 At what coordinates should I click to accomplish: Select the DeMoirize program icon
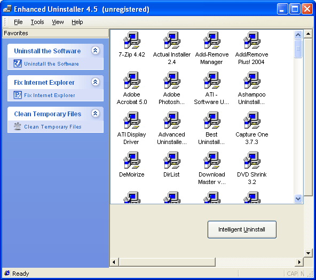click(132, 160)
